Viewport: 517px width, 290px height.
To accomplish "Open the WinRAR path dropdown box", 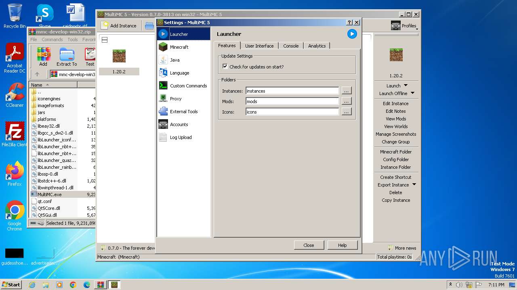I will pos(73,74).
